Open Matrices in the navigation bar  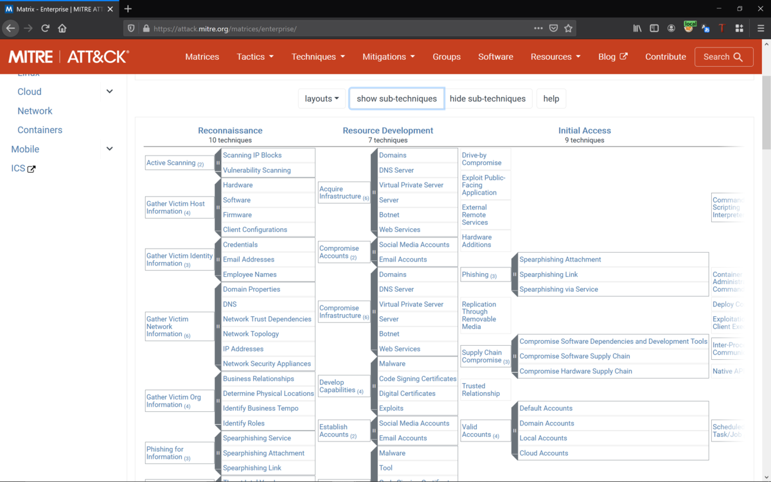click(202, 57)
